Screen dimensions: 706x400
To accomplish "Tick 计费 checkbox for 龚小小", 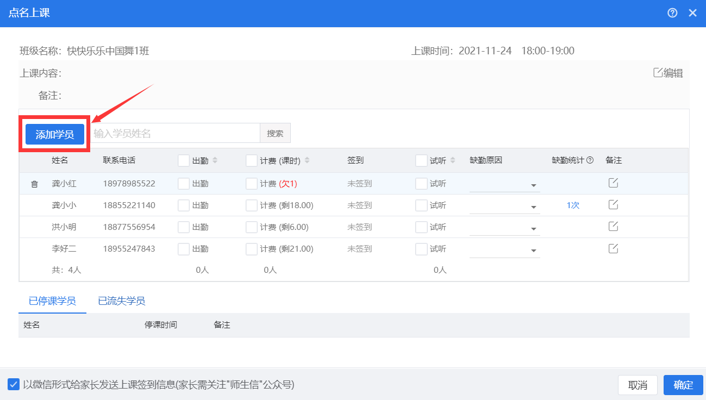I will pyautogui.click(x=252, y=205).
